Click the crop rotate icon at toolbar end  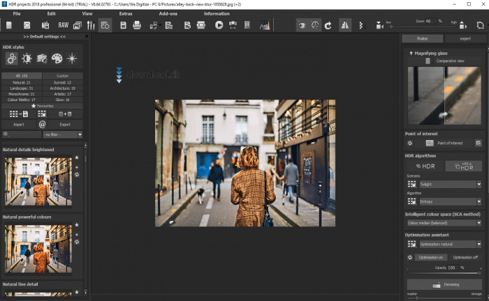pos(481,25)
